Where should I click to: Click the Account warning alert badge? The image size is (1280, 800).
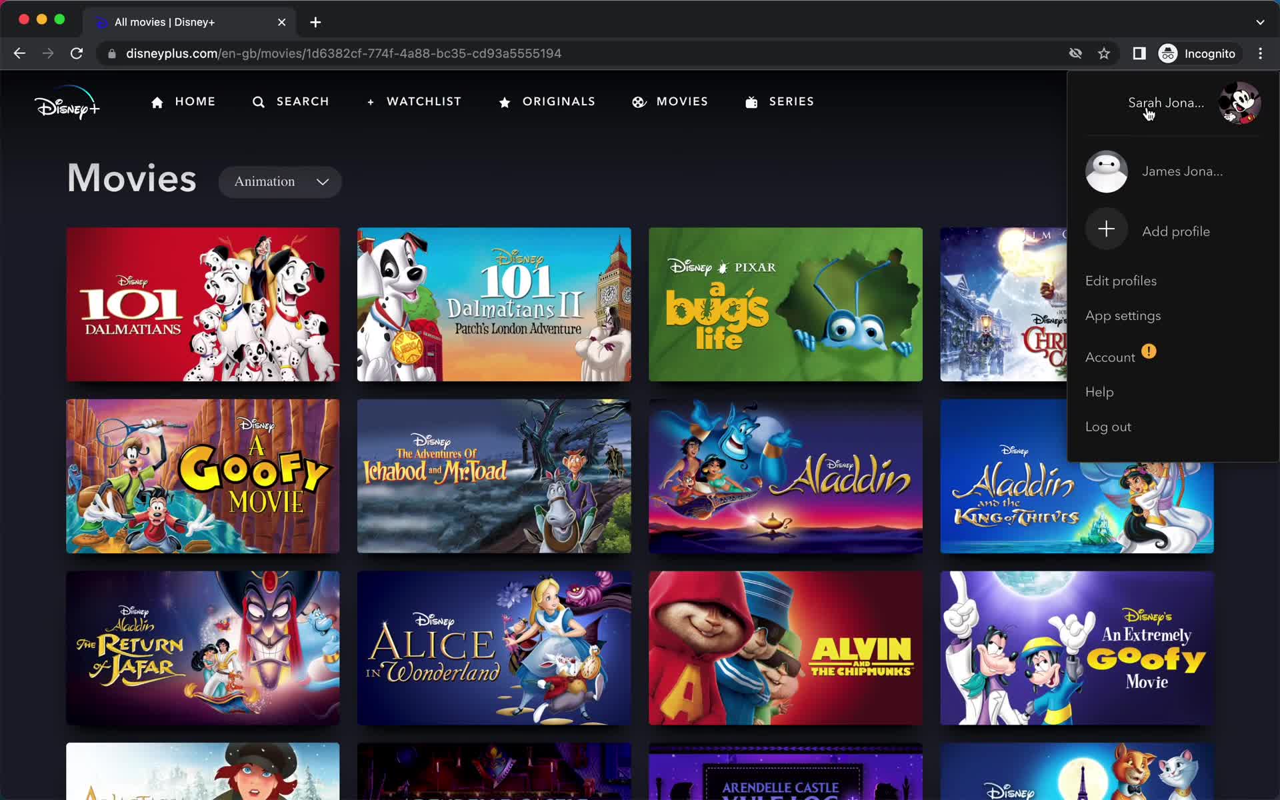coord(1149,351)
